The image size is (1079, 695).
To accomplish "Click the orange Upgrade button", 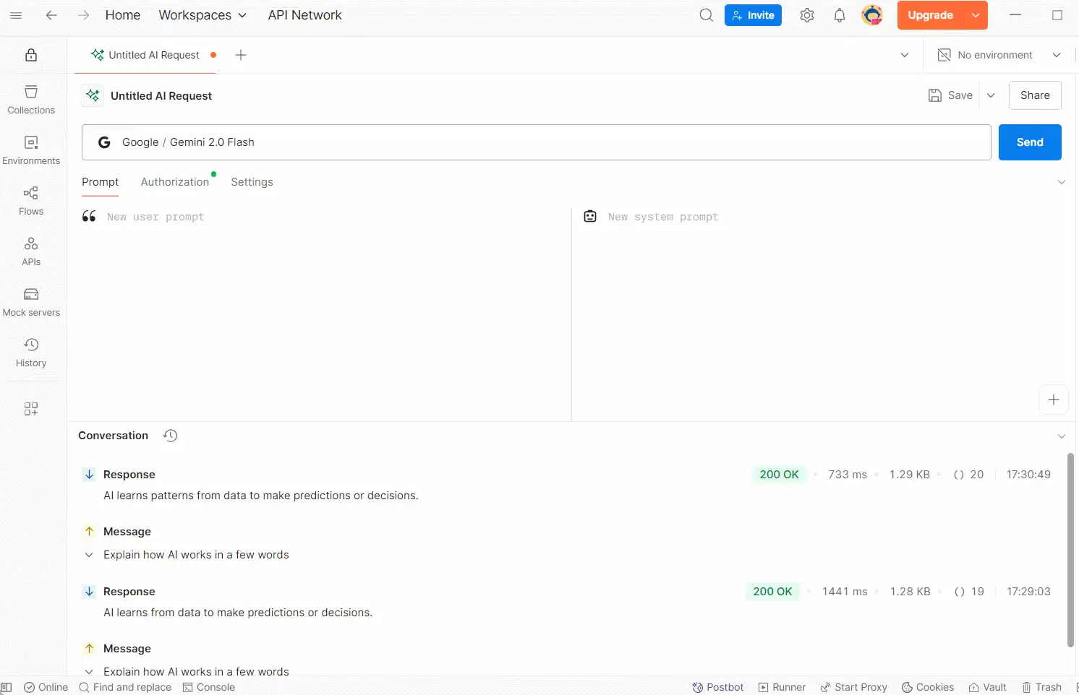I will (x=931, y=15).
